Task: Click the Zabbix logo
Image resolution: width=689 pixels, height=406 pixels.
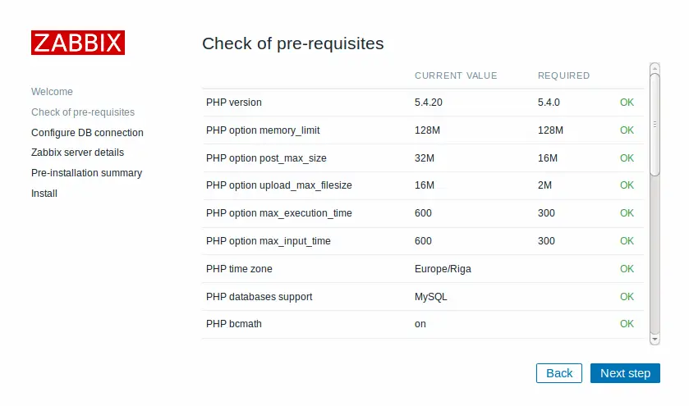Action: pyautogui.click(x=78, y=43)
